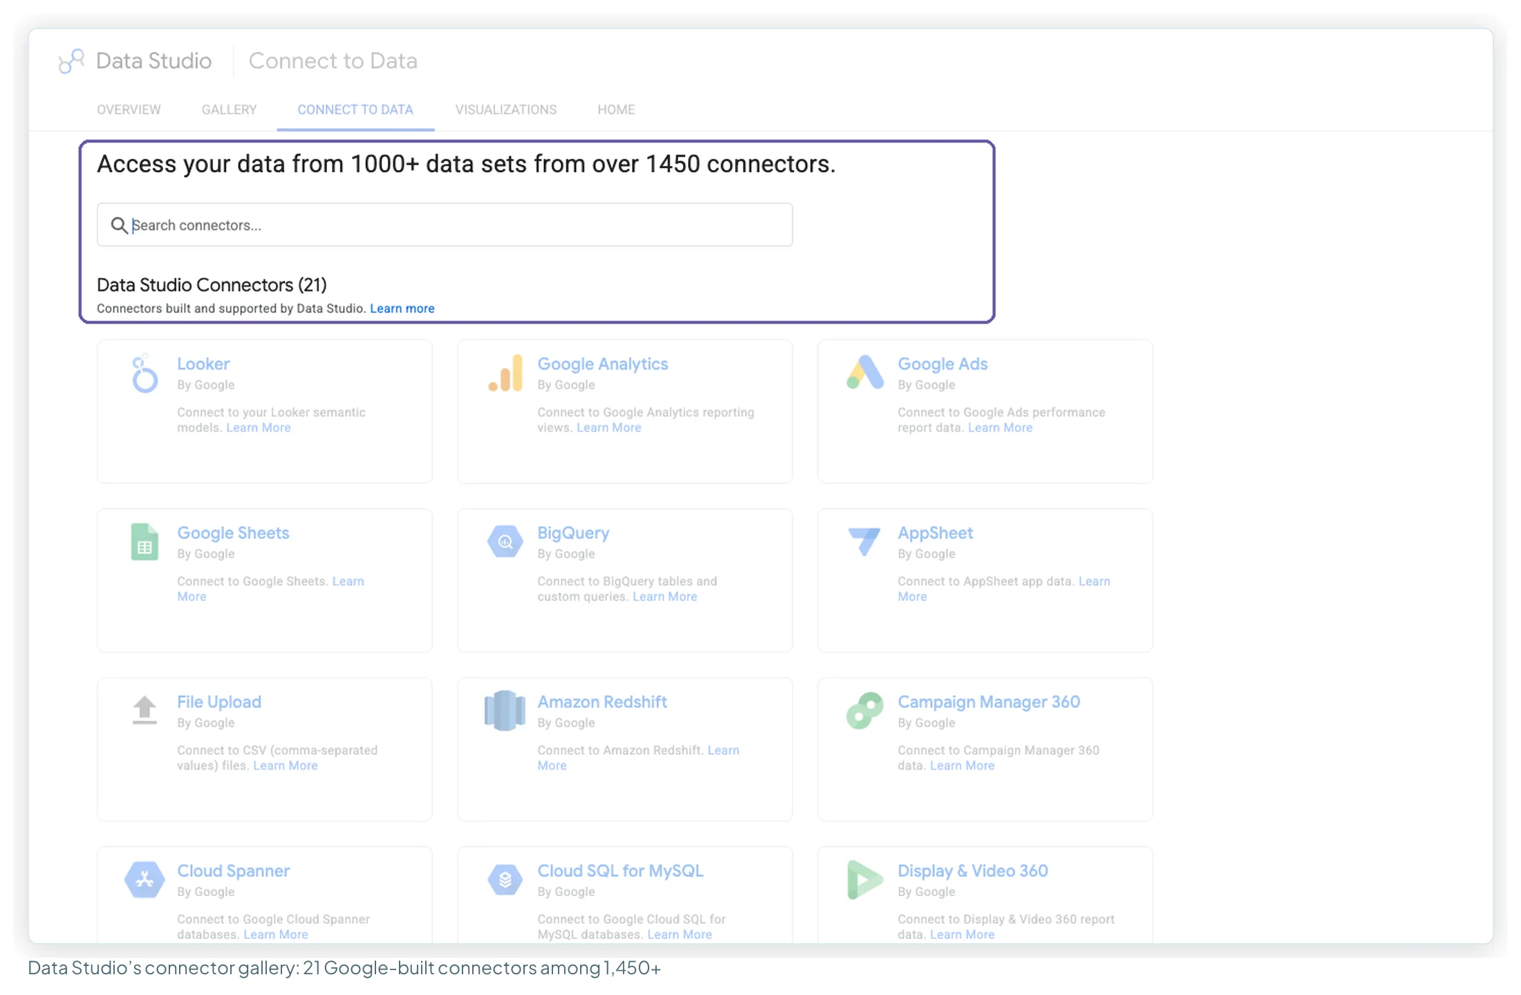This screenshot has width=1521, height=995.
Task: Click the Looker connector icon
Action: click(x=144, y=373)
